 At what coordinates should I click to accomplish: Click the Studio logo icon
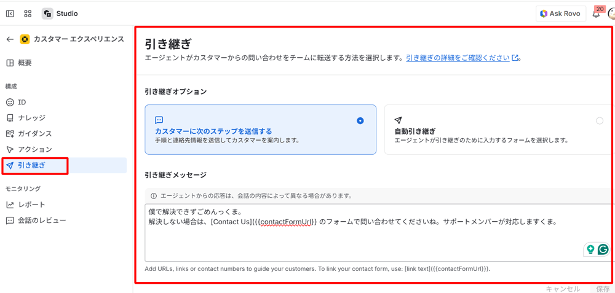47,14
